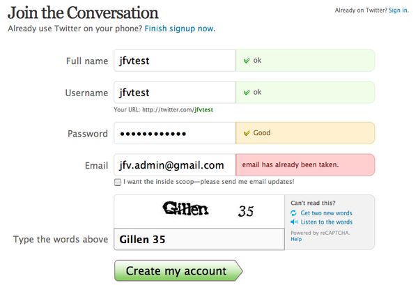The image size is (418, 285).
Task: Open the Sign in link
Action: click(x=398, y=10)
